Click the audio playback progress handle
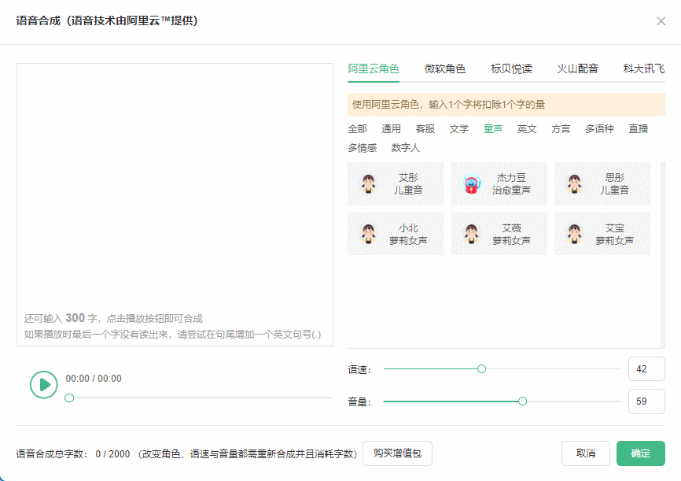 [x=69, y=398]
